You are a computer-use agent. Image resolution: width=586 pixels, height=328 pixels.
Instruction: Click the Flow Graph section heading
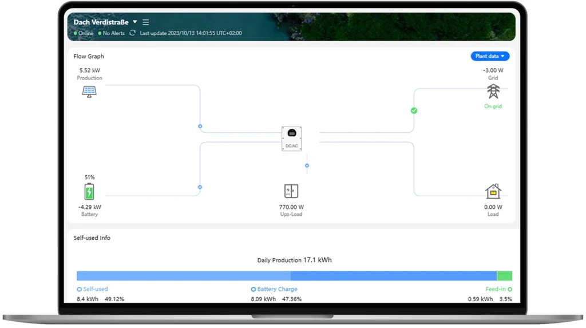pos(89,57)
